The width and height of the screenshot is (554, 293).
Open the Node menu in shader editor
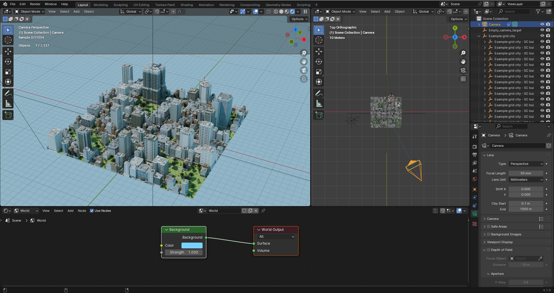point(82,211)
